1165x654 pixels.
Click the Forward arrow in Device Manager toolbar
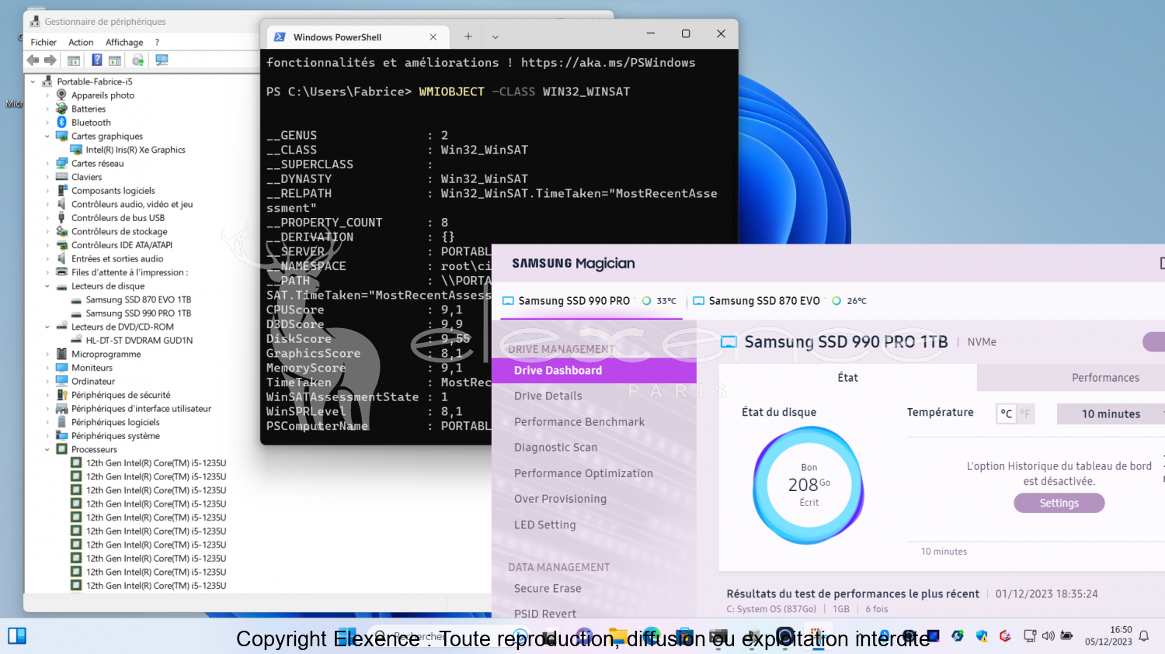pyautogui.click(x=50, y=61)
